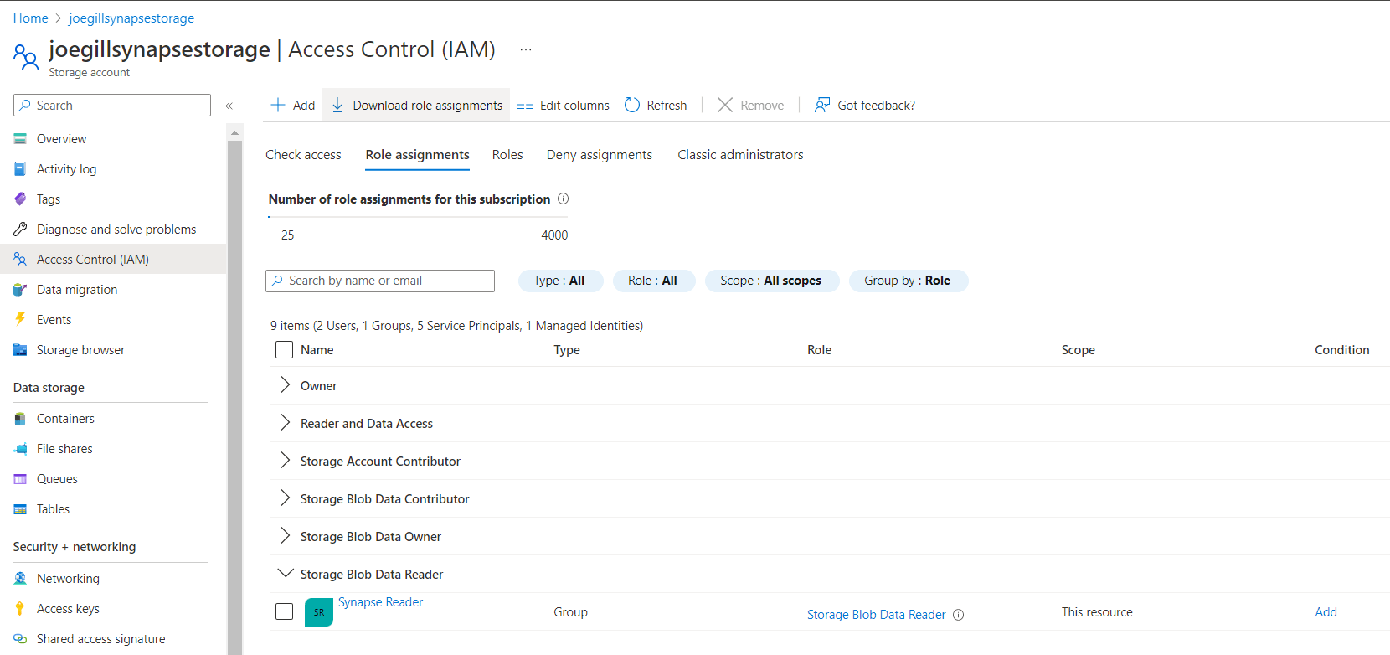This screenshot has width=1390, height=655.
Task: Expand the Owner role group
Action: [285, 385]
